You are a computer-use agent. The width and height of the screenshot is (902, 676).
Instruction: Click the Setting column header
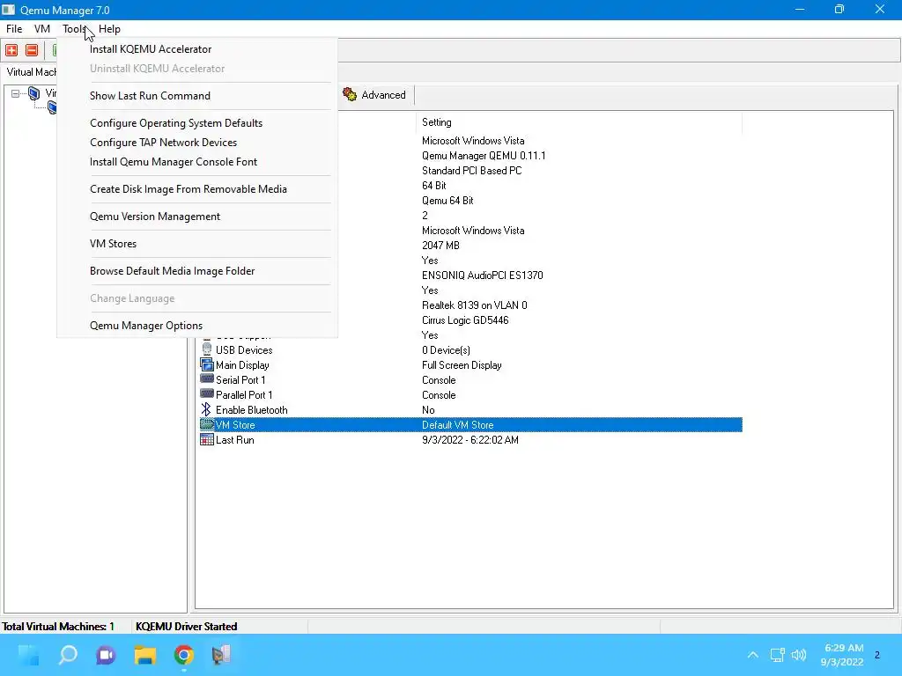[x=579, y=122]
